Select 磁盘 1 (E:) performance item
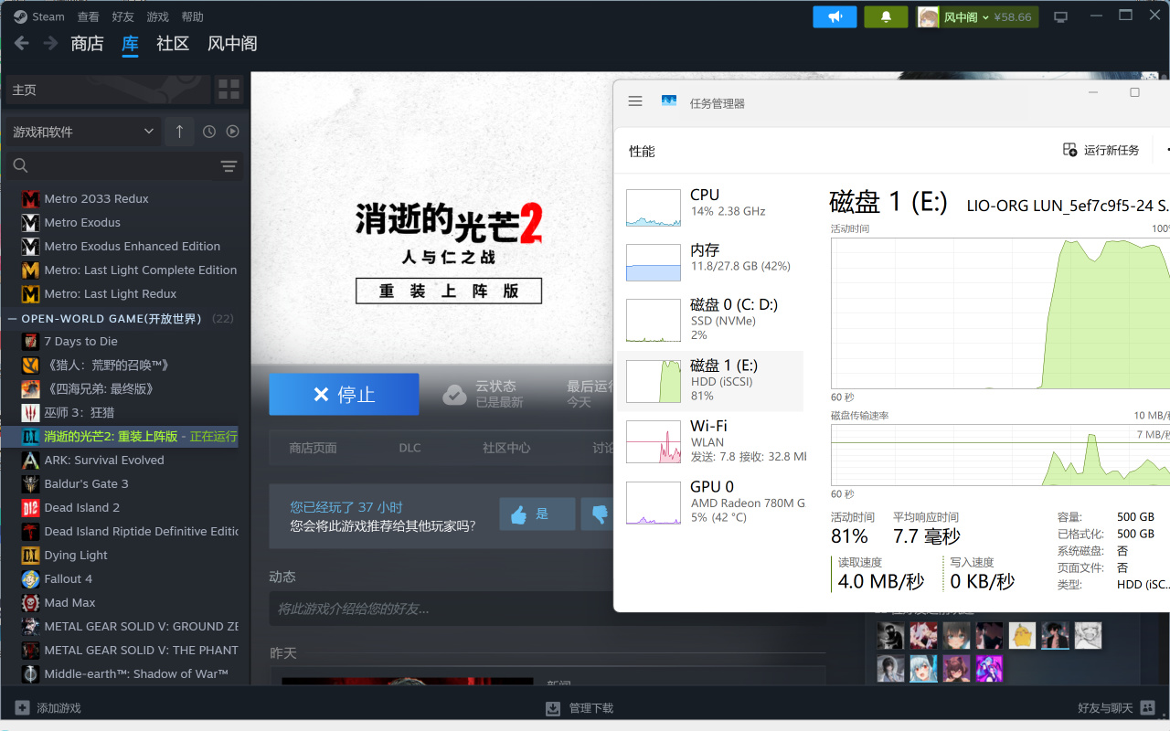 (711, 380)
